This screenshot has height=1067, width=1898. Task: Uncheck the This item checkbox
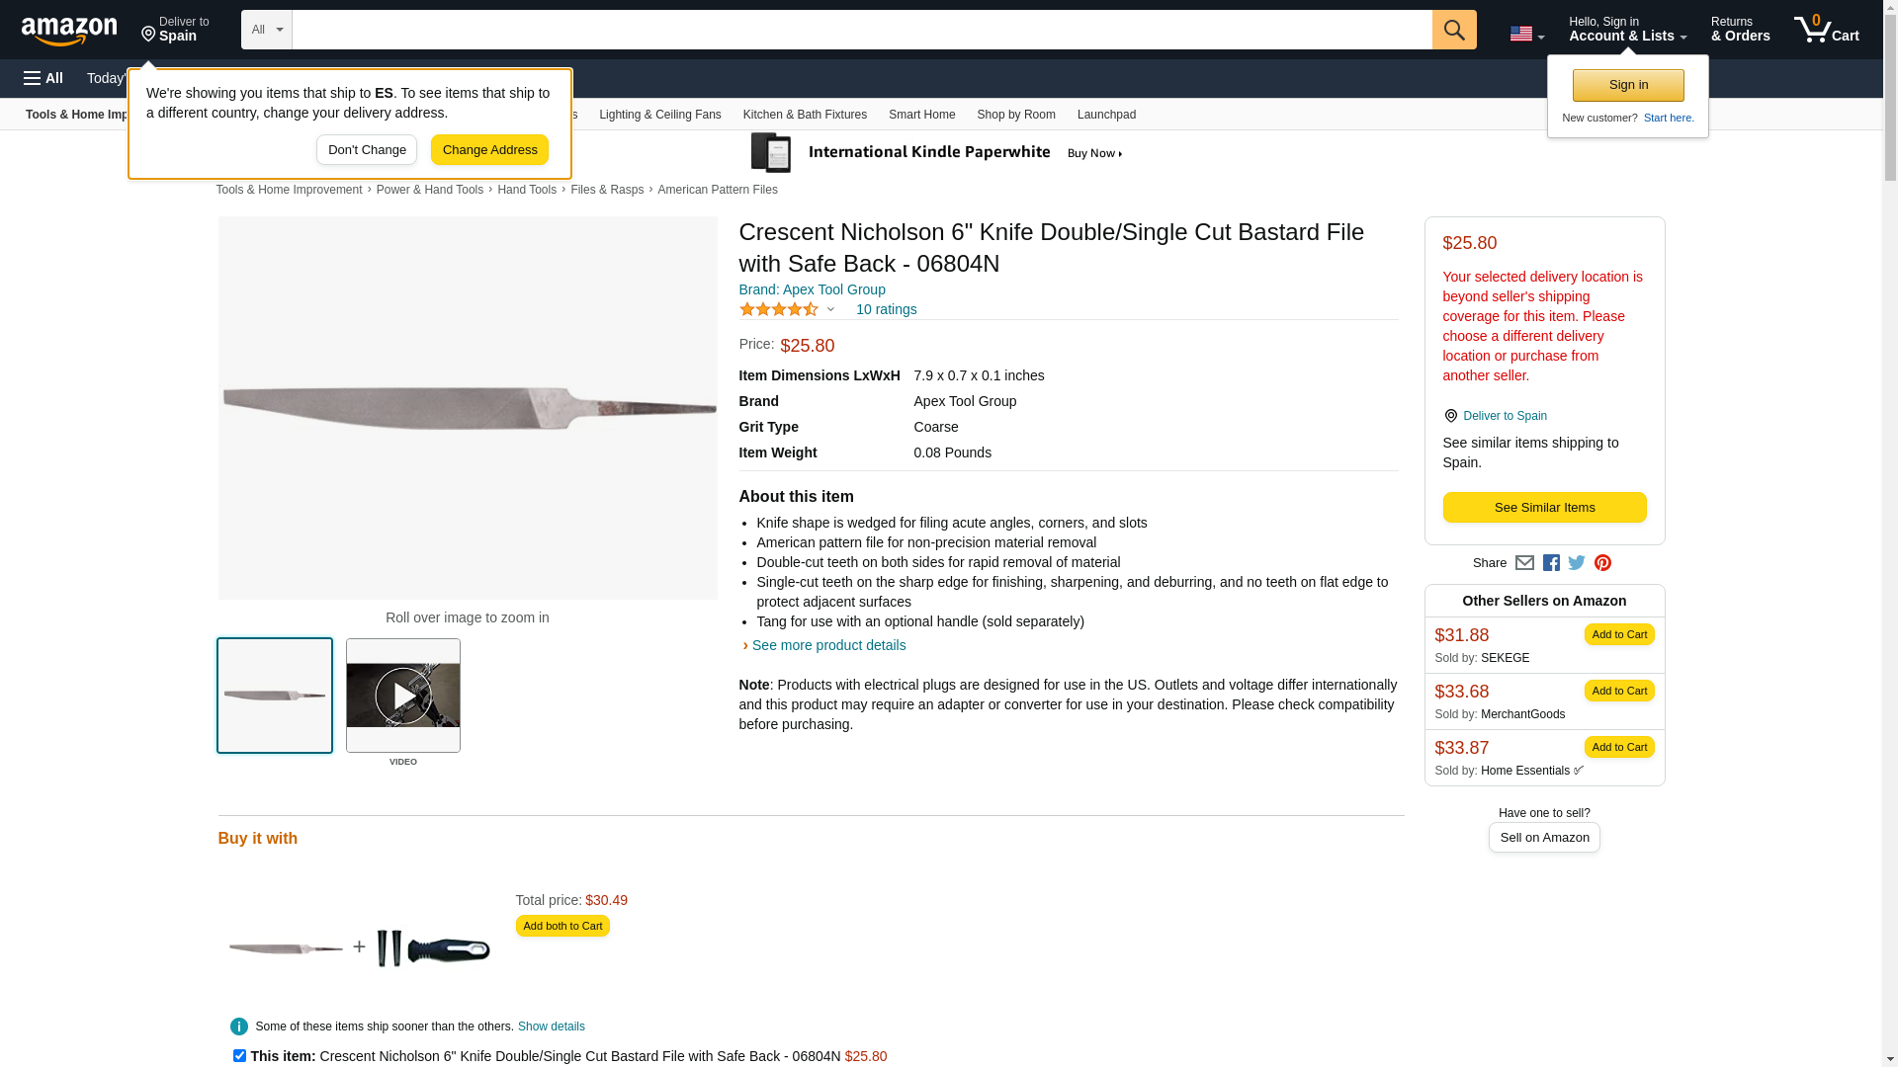click(x=239, y=1055)
